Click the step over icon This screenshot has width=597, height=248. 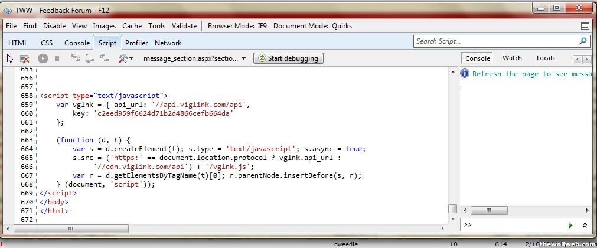pos(90,58)
